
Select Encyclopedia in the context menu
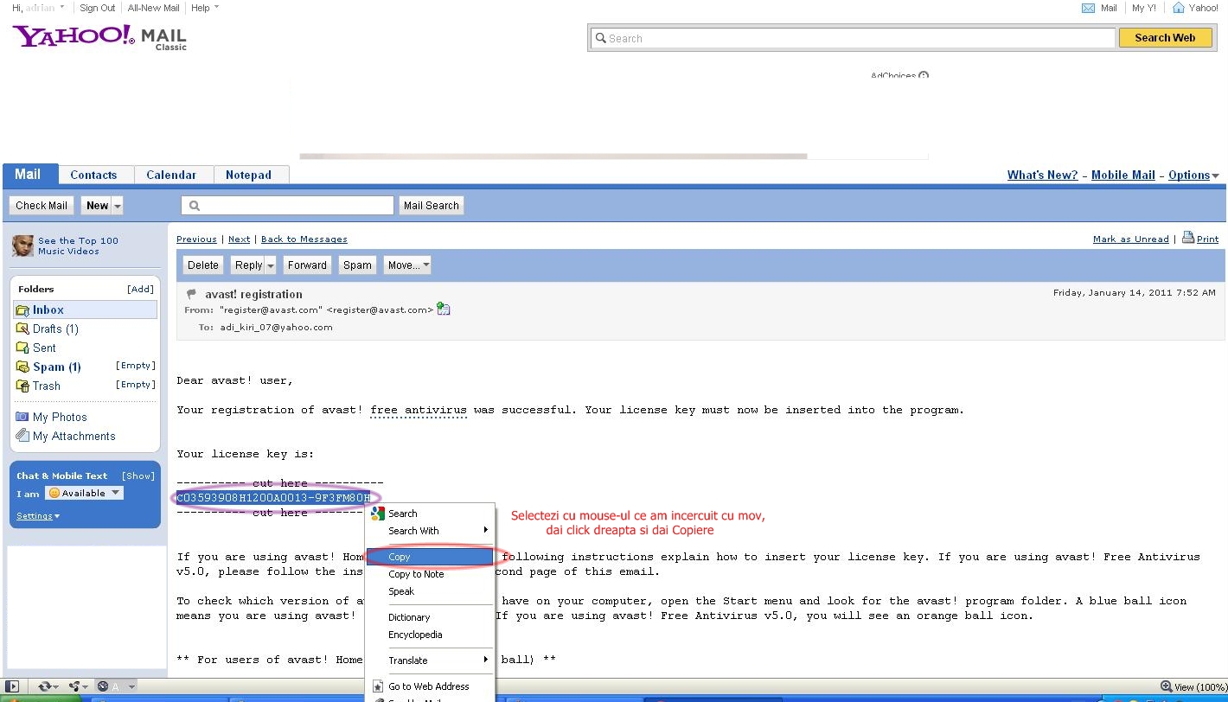point(431,635)
